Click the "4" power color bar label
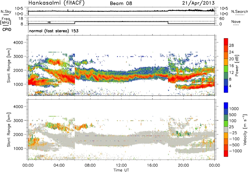The width and height of the screenshot is (248, 172). click(230, 86)
